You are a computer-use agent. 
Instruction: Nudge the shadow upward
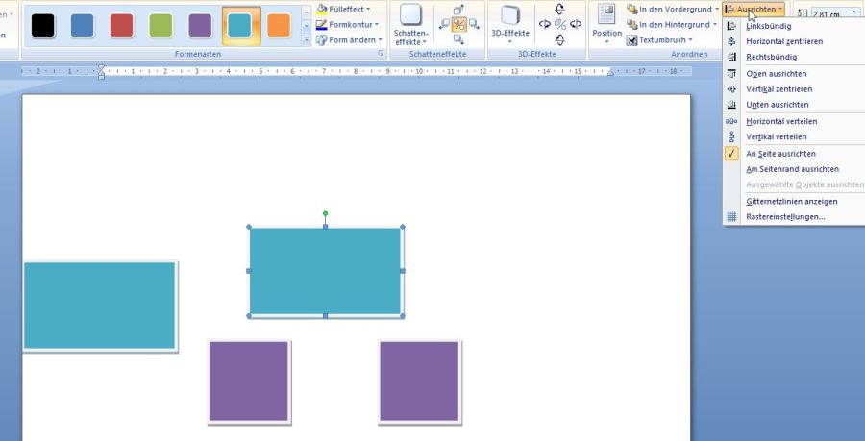tap(459, 10)
